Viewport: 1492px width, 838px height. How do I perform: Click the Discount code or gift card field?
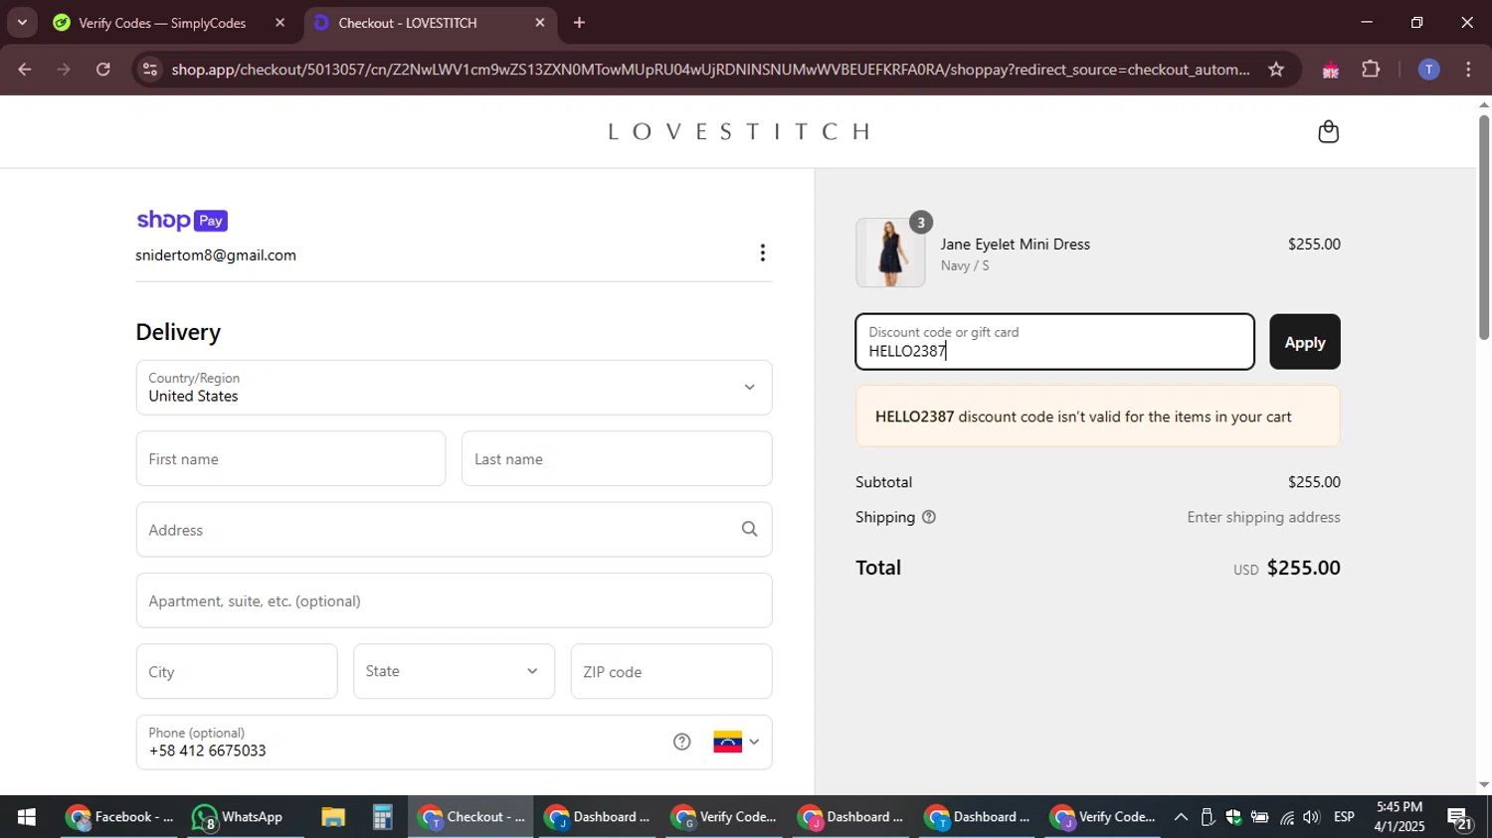coord(1054,342)
